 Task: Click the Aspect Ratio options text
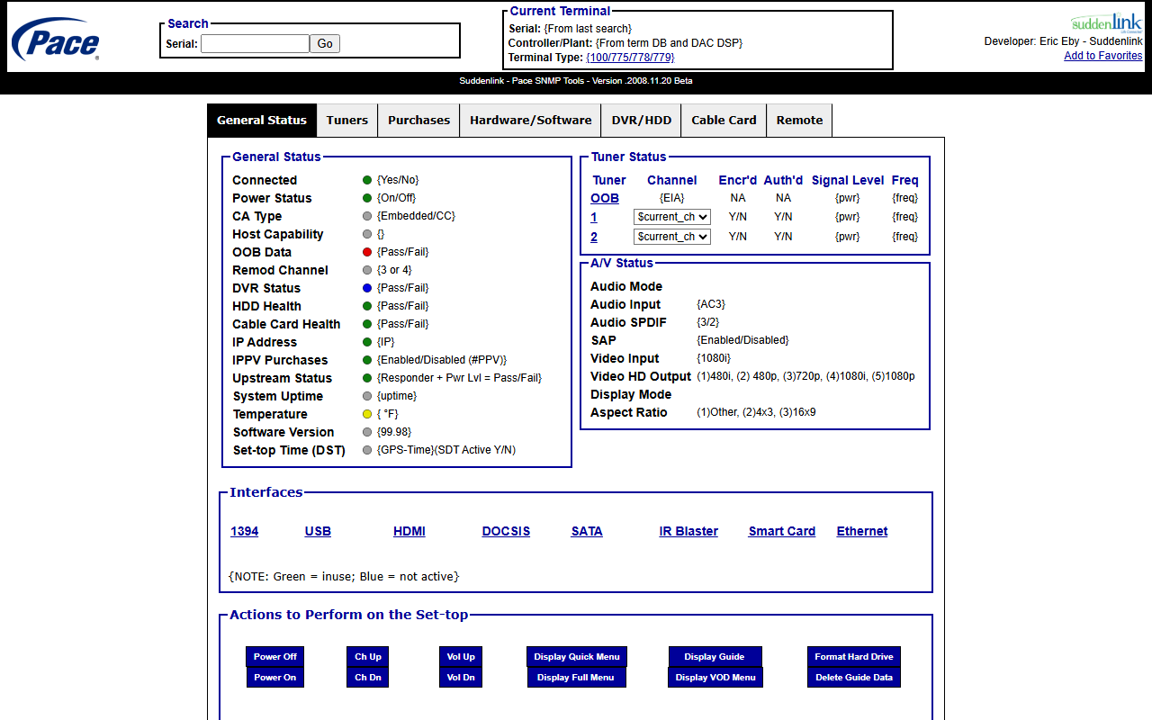pyautogui.click(x=756, y=412)
